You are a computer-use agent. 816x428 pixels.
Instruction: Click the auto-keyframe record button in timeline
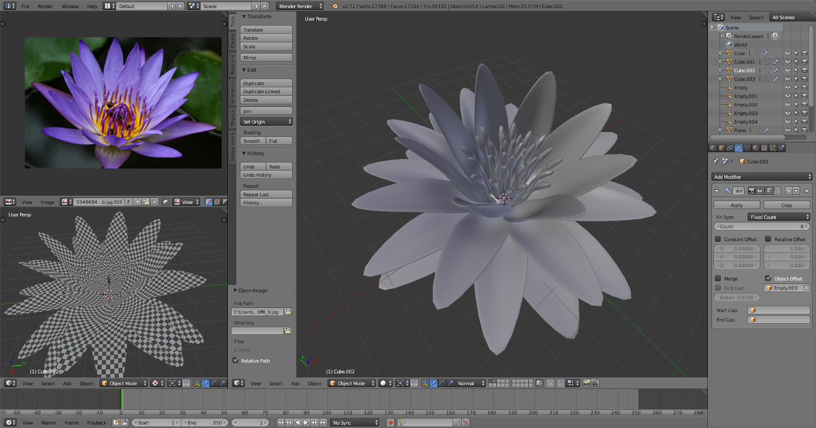pyautogui.click(x=390, y=422)
